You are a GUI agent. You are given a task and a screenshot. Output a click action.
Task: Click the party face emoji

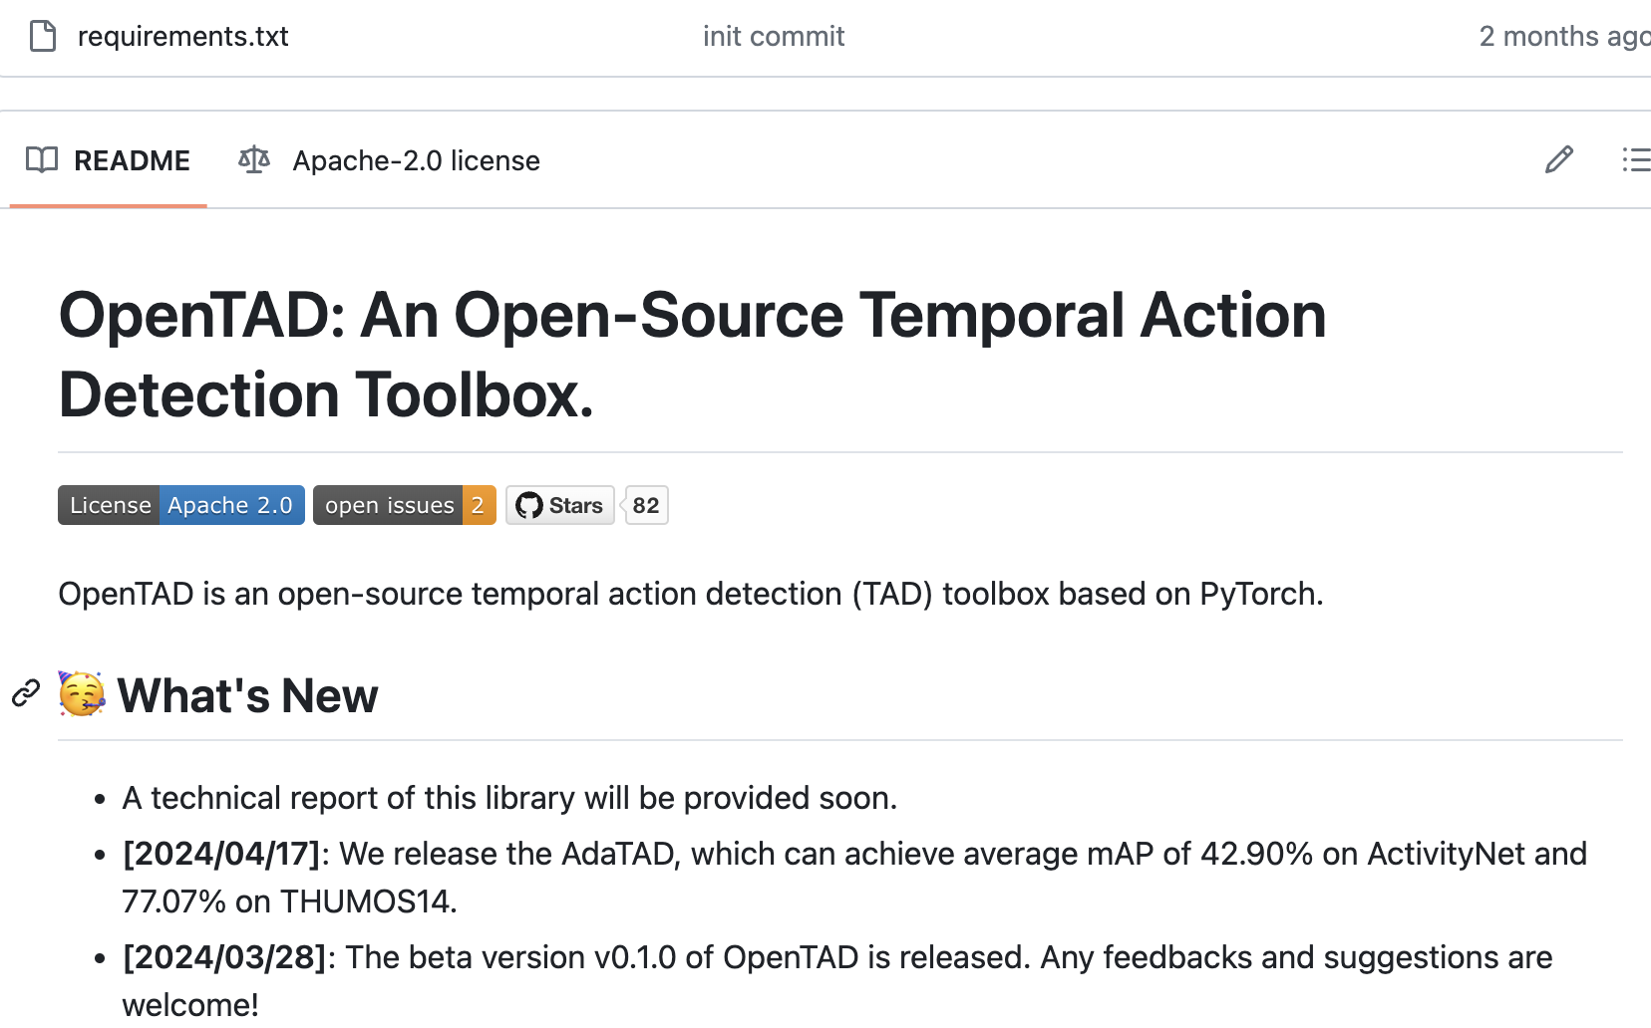point(82,693)
